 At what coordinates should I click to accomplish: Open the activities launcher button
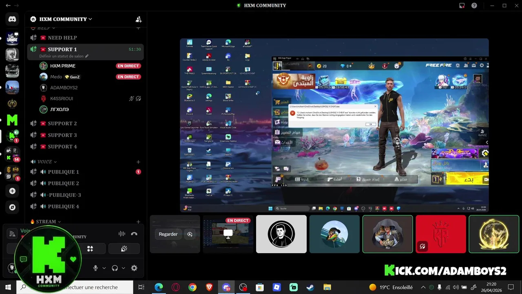(90, 249)
